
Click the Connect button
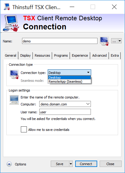(86, 164)
